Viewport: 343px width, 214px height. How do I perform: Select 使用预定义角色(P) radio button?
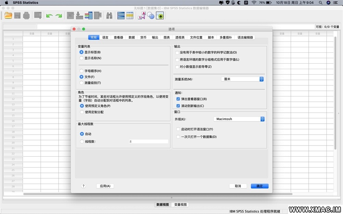coord(82,106)
